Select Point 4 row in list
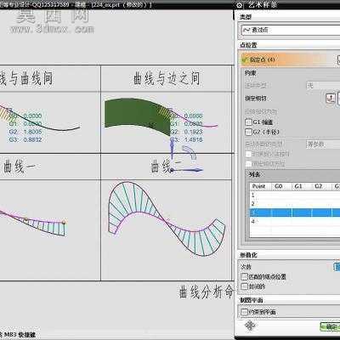The width and height of the screenshot is (340, 340). pyautogui.click(x=295, y=221)
